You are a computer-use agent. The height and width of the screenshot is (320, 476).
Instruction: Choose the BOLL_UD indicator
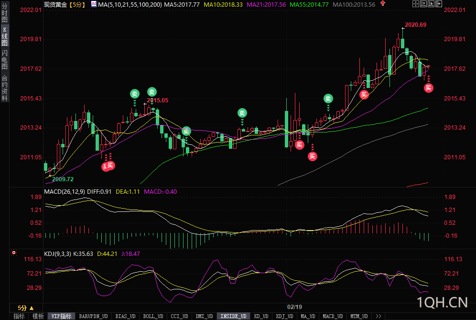tap(153, 316)
